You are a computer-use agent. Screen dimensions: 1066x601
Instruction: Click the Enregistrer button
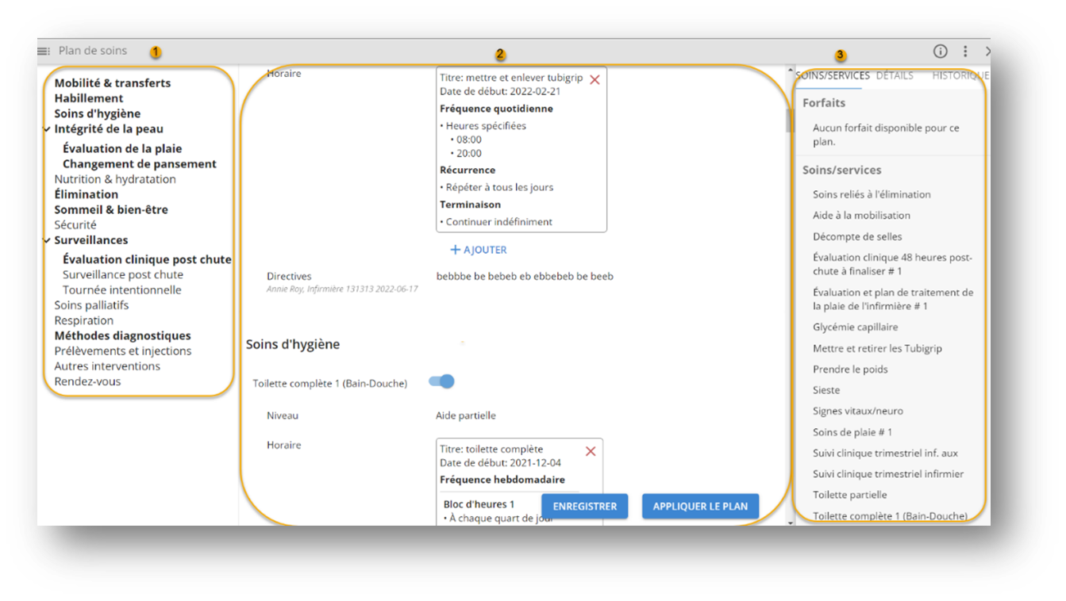click(584, 506)
